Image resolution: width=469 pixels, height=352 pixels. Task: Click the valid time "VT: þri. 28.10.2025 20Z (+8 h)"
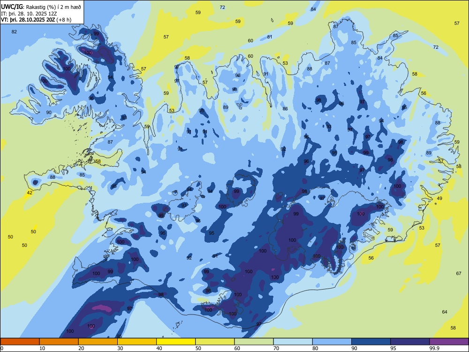(36, 20)
